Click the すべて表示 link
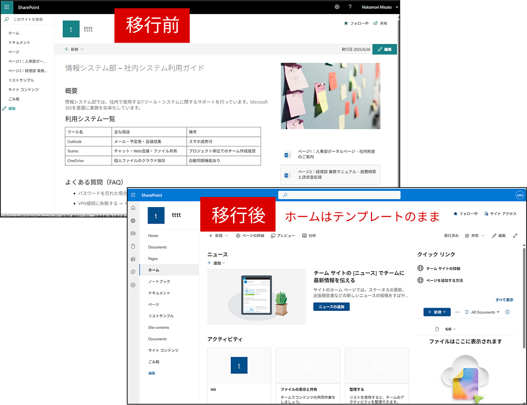The height and width of the screenshot is (405, 527). 504,300
